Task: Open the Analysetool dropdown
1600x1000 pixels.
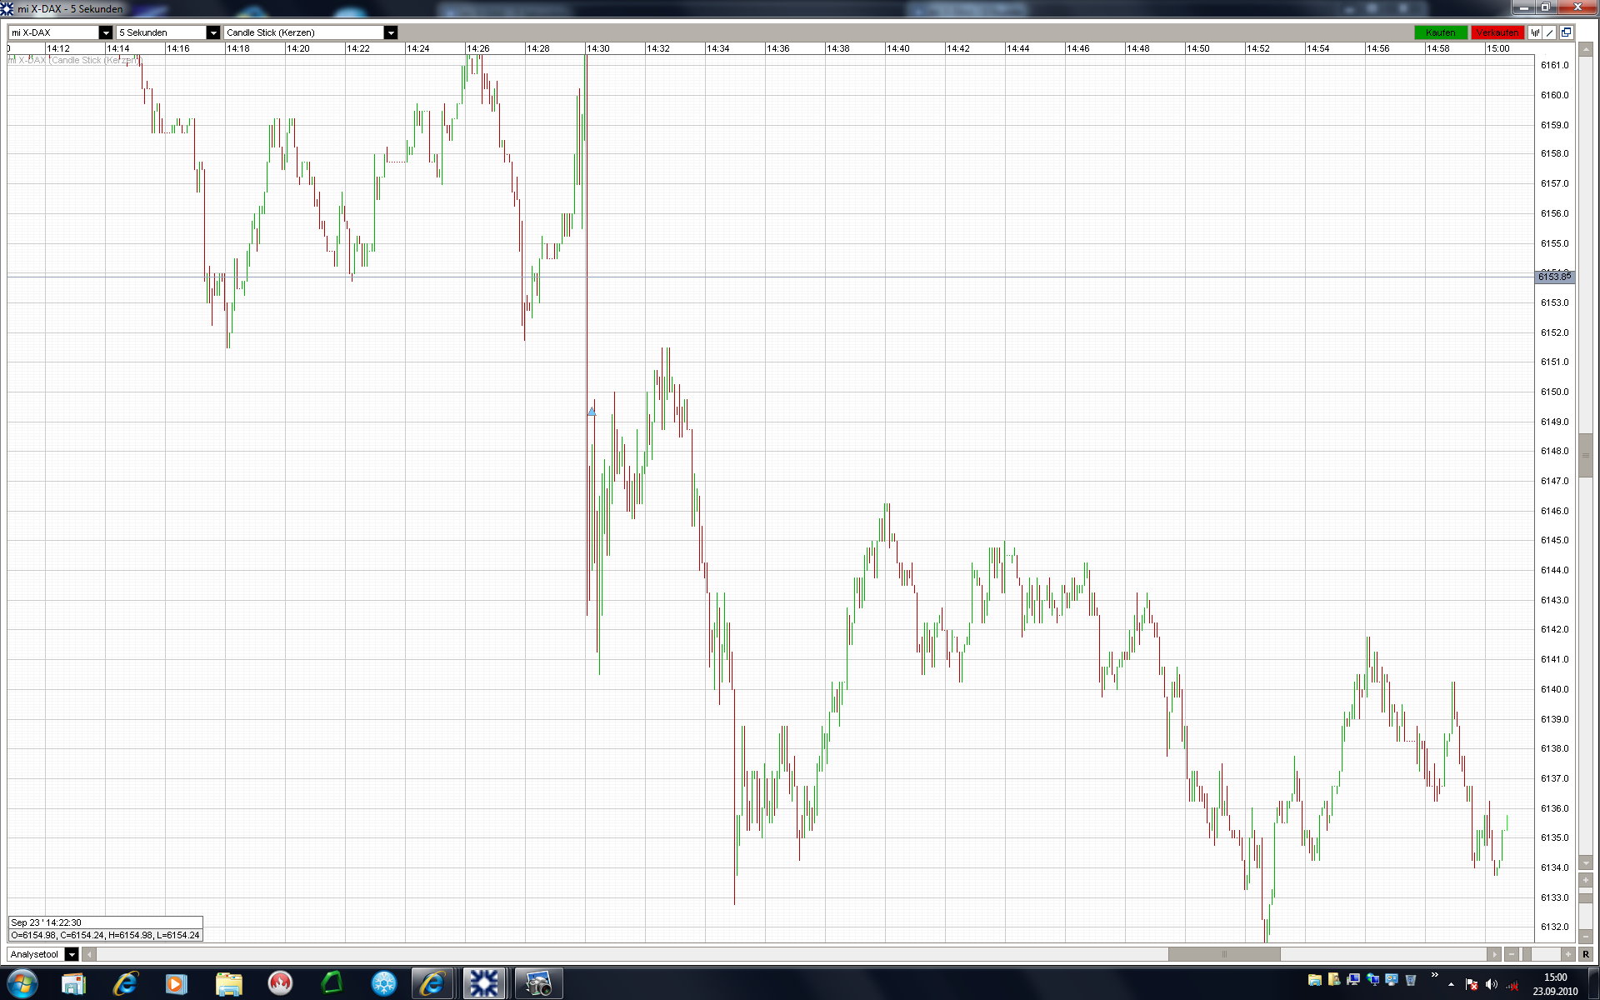Action: (72, 954)
